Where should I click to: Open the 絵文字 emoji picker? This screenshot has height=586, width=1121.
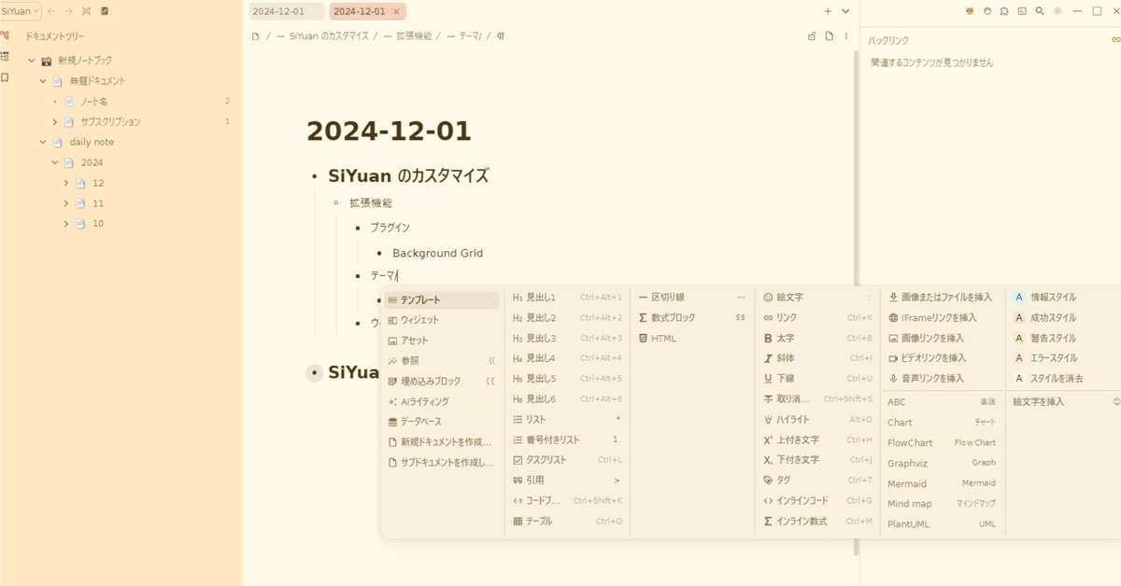coord(817,298)
